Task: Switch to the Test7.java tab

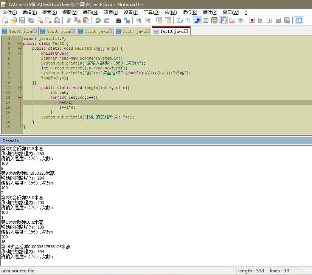Action: [134, 31]
